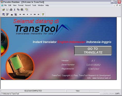122x96 pixels.
Task: Click the binoculars Locate Field Value icon
Action: tap(12, 15)
